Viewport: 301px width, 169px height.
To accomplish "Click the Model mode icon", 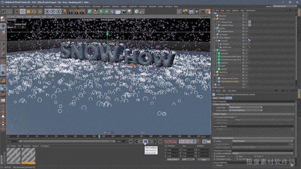I will (x=3, y=26).
